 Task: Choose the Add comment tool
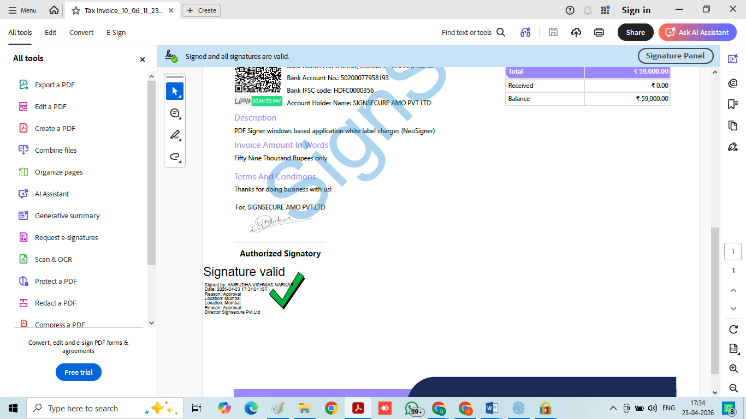pyautogui.click(x=175, y=113)
